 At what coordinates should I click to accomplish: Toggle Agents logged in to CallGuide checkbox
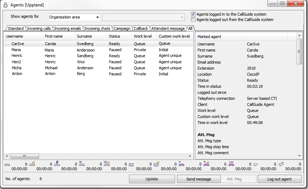[193, 14]
